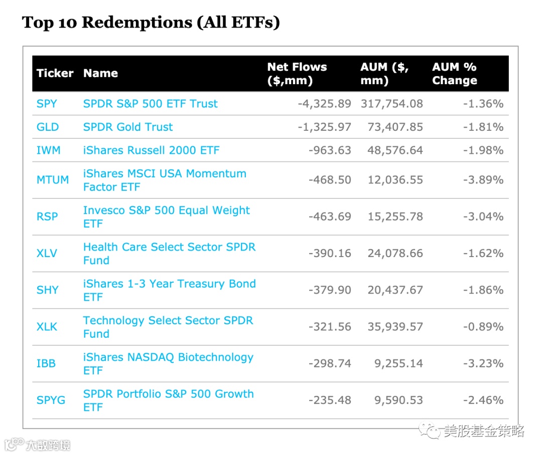Open SPDR S&P 500 ETF Trust link
Image resolution: width=542 pixels, height=455 pixels.
pos(150,104)
